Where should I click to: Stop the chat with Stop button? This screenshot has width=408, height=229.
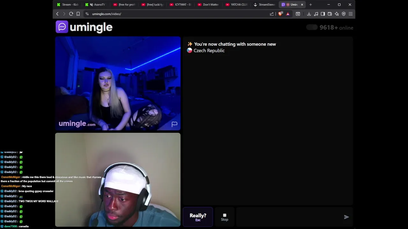point(224,217)
